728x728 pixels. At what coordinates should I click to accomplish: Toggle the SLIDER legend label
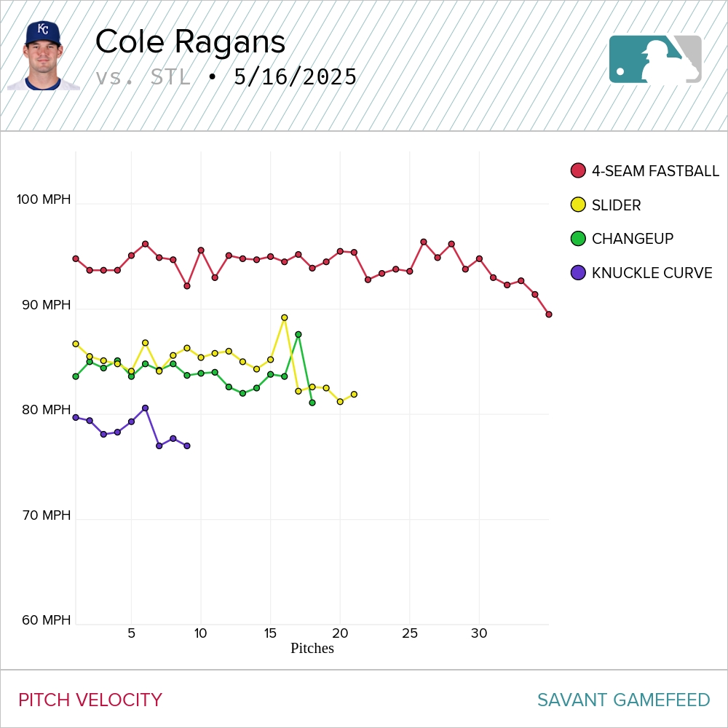[x=616, y=205]
